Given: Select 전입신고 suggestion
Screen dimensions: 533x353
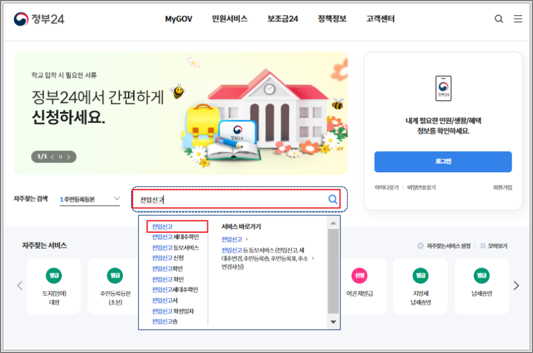Looking at the screenshot, I should click(x=162, y=226).
